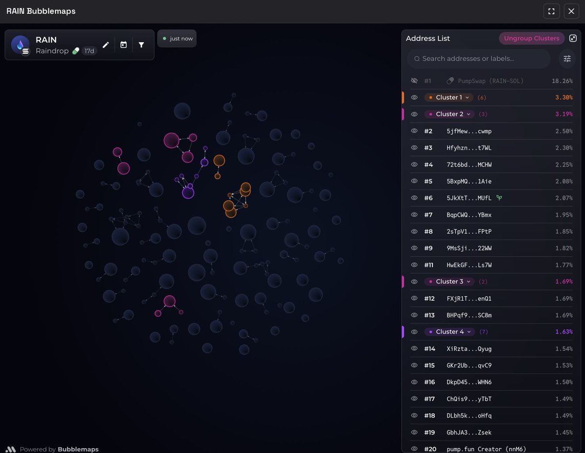Select address row 5JkXtT...MUfL

tap(491, 198)
